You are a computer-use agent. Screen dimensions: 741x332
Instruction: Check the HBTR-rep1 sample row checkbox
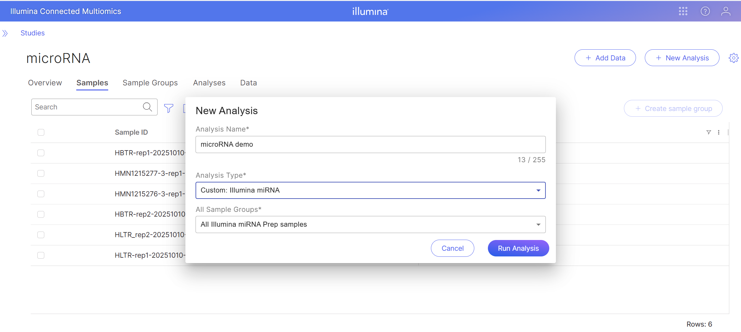(x=41, y=153)
